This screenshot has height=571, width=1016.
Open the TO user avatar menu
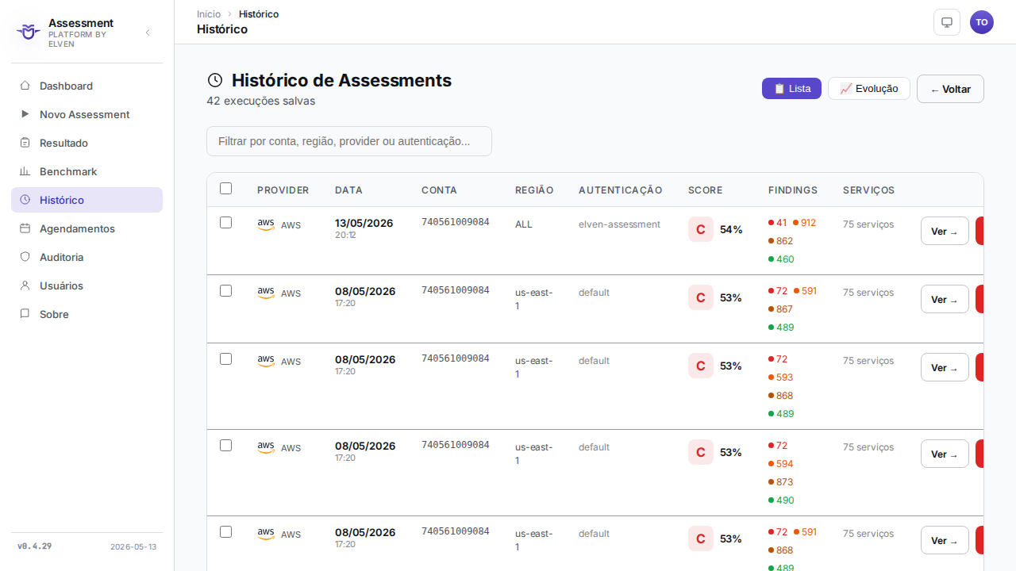(982, 22)
